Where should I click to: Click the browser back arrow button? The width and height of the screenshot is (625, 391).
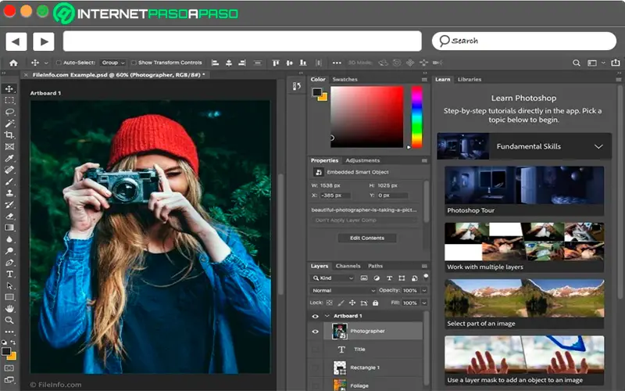[x=16, y=41]
